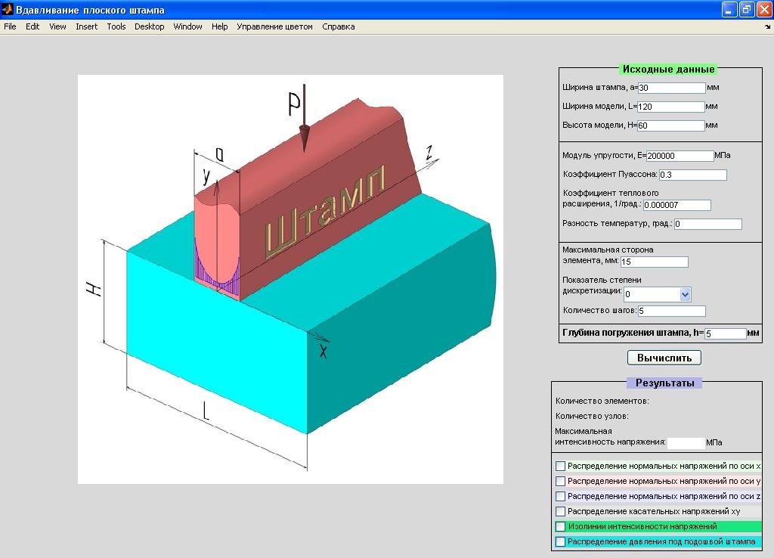774x558 pixels.
Task: Select the Poisson coefficient input field
Action: pos(692,175)
